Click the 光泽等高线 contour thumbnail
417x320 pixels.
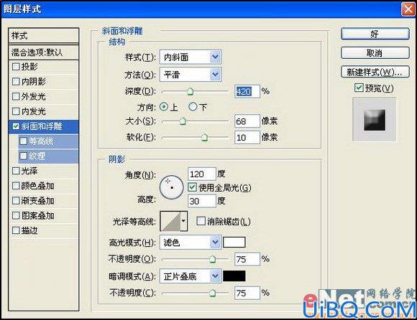[170, 221]
